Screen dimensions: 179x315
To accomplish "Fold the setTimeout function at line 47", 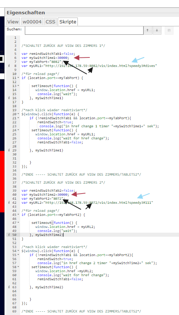I will tap(19, 222).
